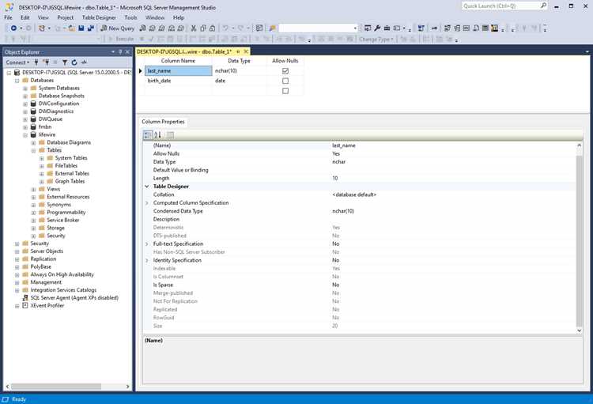Click the Filter funnel icon in Object Explorer
Image resolution: width=593 pixels, height=404 pixels.
65,62
